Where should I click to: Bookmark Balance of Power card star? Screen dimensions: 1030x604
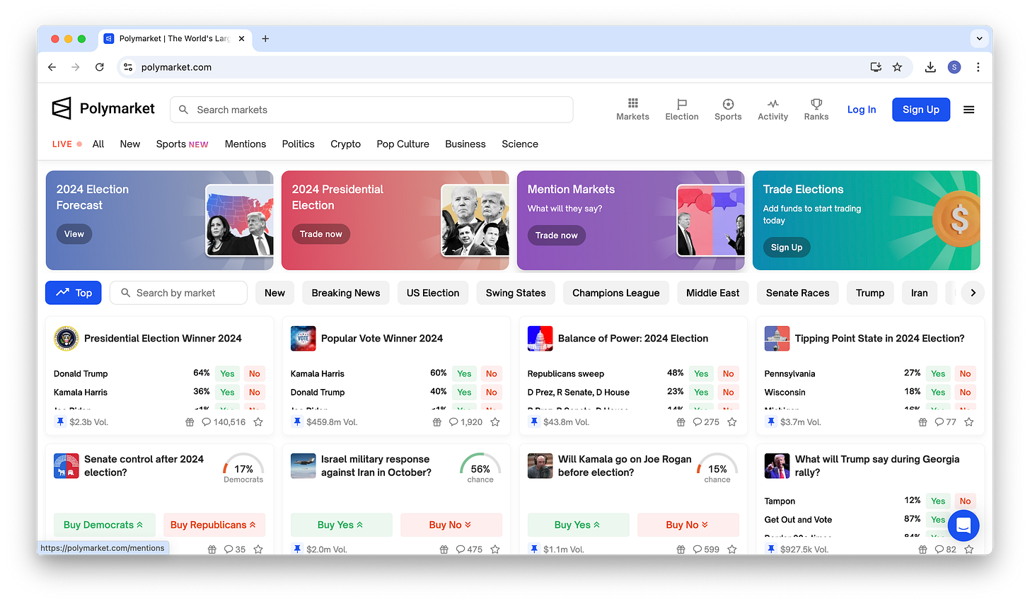coord(732,422)
